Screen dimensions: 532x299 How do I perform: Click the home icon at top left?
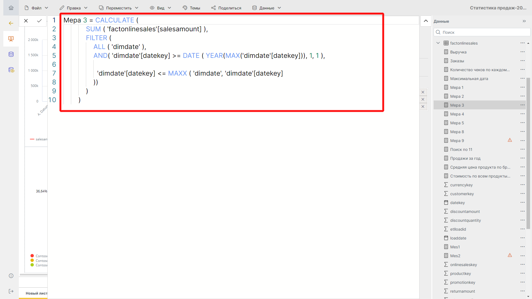(11, 8)
